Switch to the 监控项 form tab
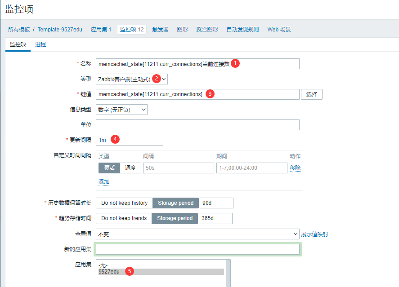 18,44
